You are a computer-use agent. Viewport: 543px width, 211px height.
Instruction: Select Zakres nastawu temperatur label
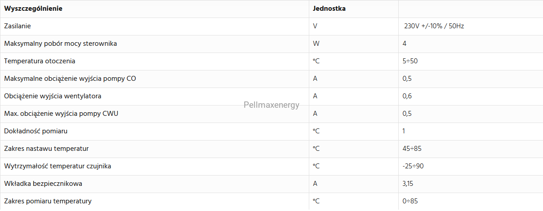pyautogui.click(x=46, y=149)
